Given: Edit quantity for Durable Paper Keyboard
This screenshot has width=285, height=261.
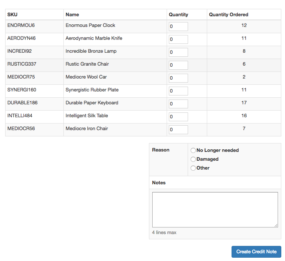Looking at the screenshot, I should 178,104.
